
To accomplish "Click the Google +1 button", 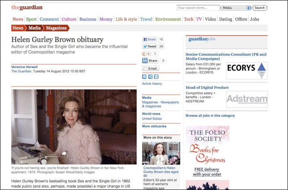I will click(x=146, y=54).
